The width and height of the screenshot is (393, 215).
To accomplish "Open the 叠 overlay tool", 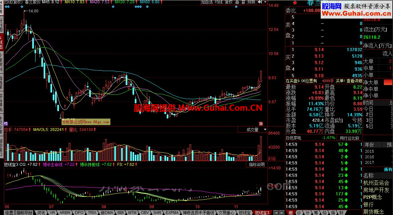I will pos(237,2).
